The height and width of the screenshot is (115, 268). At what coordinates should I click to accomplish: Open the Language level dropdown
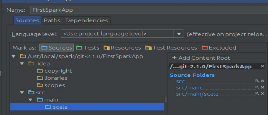pyautogui.click(x=179, y=34)
